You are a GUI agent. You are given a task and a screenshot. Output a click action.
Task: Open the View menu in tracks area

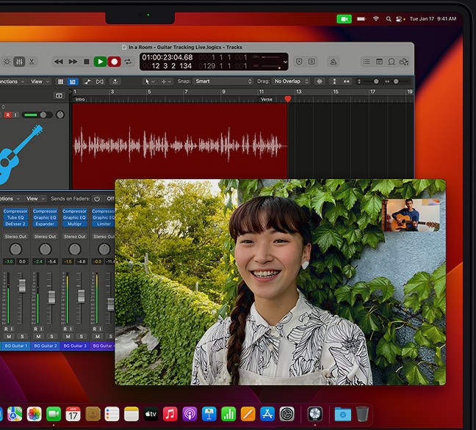click(39, 81)
